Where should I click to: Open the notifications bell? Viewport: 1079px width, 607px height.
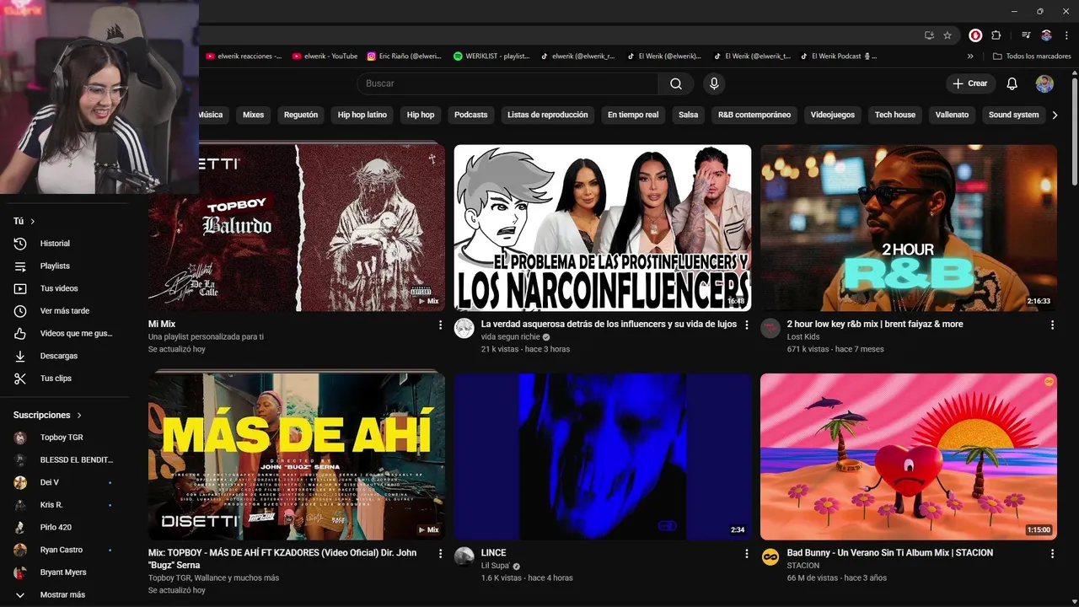point(1012,83)
